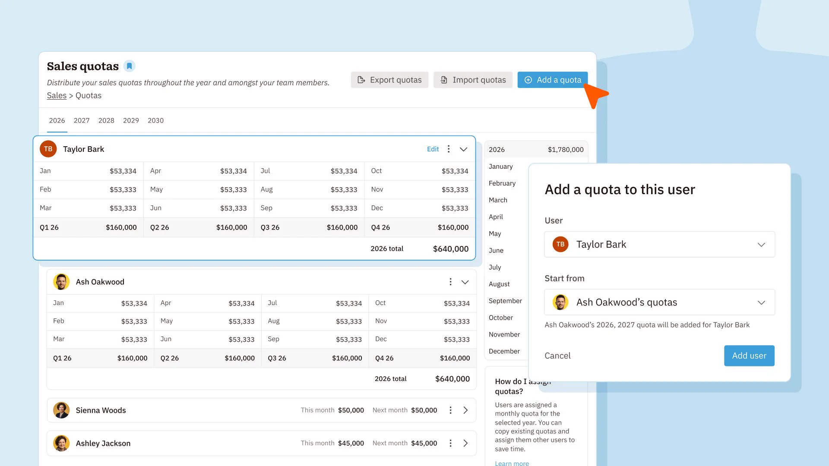Click the Add user button

point(749,356)
